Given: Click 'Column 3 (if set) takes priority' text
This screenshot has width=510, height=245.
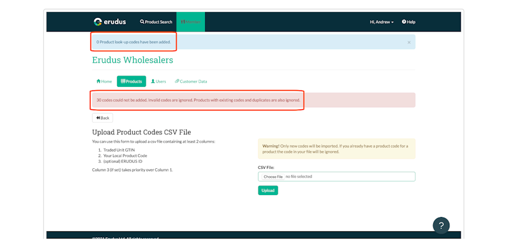Looking at the screenshot, I should 133,170.
